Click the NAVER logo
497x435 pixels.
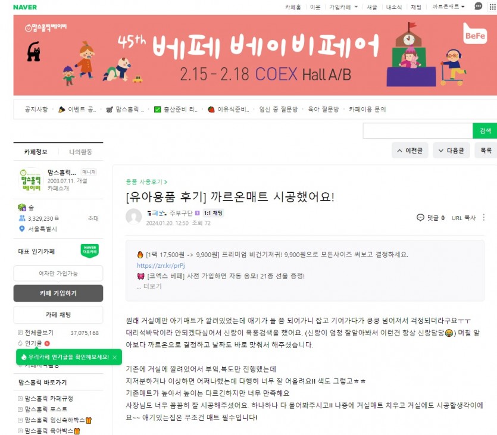coord(25,7)
